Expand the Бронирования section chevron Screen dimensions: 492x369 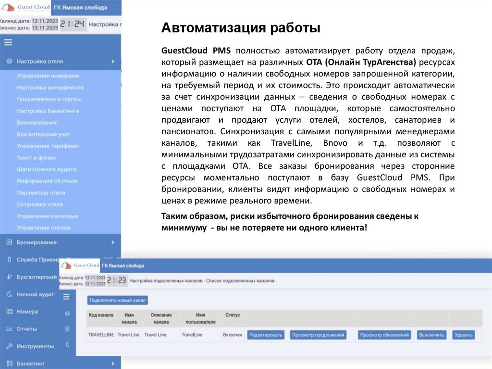(x=113, y=242)
